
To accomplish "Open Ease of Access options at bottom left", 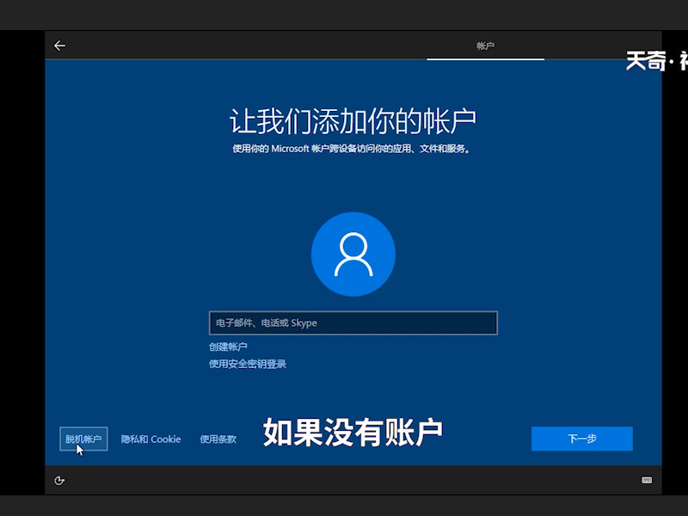I will 58,481.
